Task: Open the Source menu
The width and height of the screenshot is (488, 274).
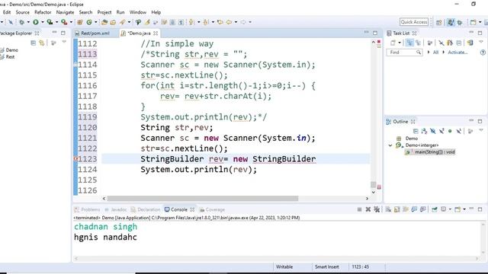Action: pos(22,12)
